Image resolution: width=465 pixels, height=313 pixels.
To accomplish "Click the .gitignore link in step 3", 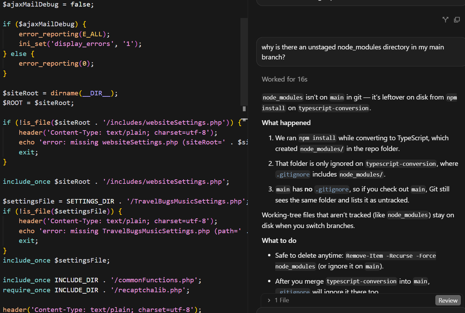I will pos(332,189).
